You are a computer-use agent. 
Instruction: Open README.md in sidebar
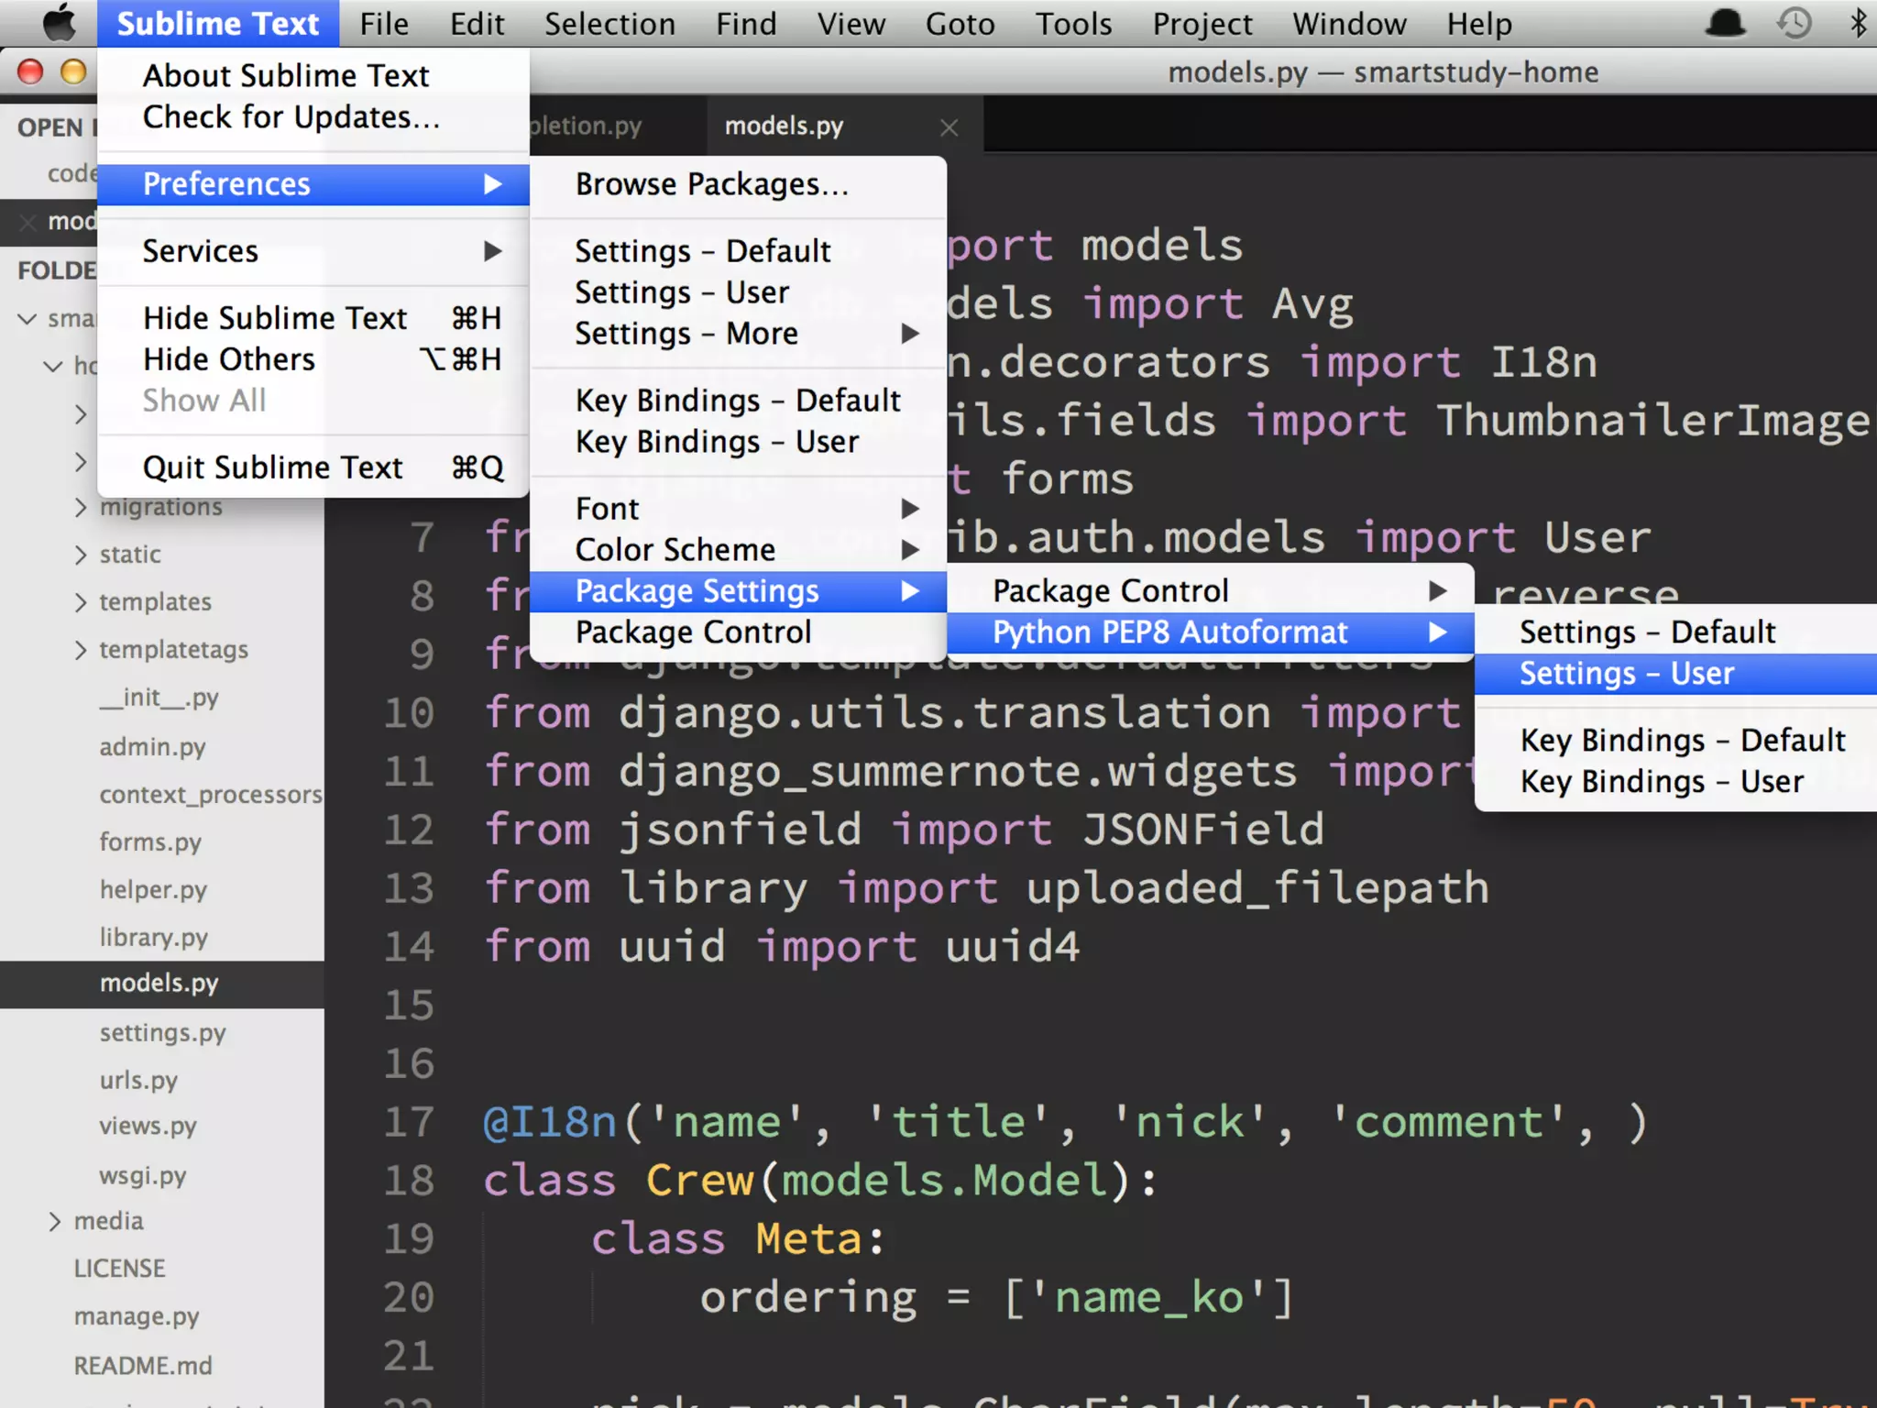143,1366
